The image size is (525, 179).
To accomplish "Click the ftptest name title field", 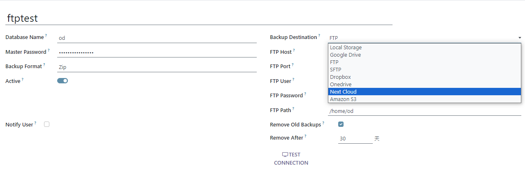I will 197,18.
